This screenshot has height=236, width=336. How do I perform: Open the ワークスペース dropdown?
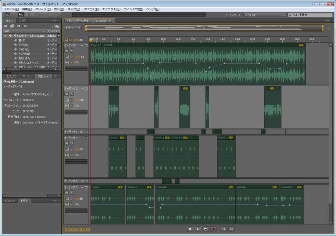point(265,15)
